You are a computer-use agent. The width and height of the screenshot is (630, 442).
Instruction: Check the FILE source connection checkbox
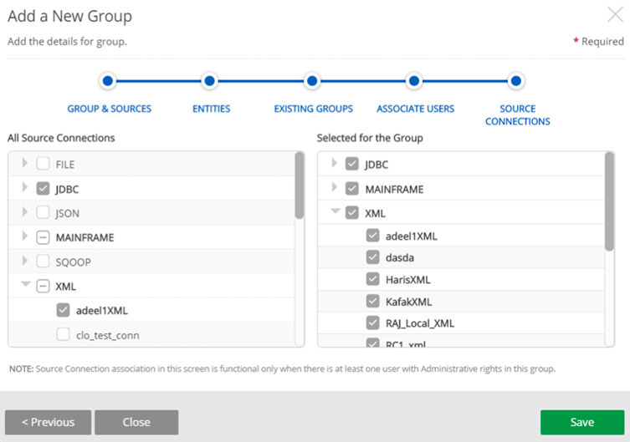[x=44, y=165]
